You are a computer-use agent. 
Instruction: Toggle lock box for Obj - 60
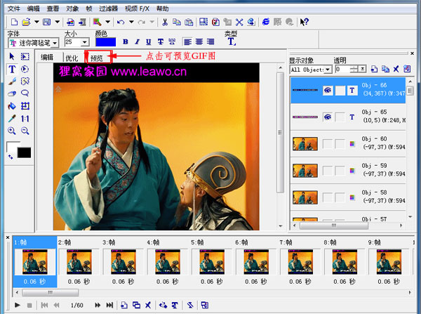(x=340, y=144)
